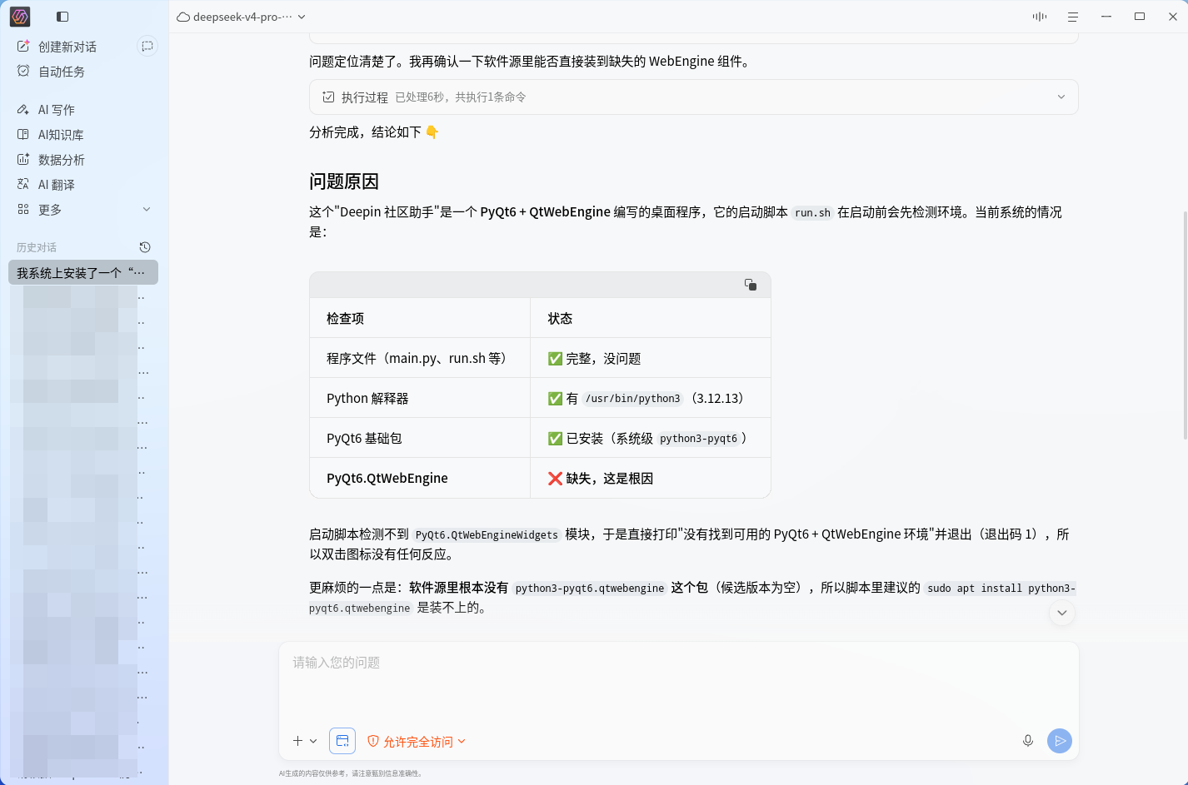Click the 缺失，这是根因 cell

[650, 478]
